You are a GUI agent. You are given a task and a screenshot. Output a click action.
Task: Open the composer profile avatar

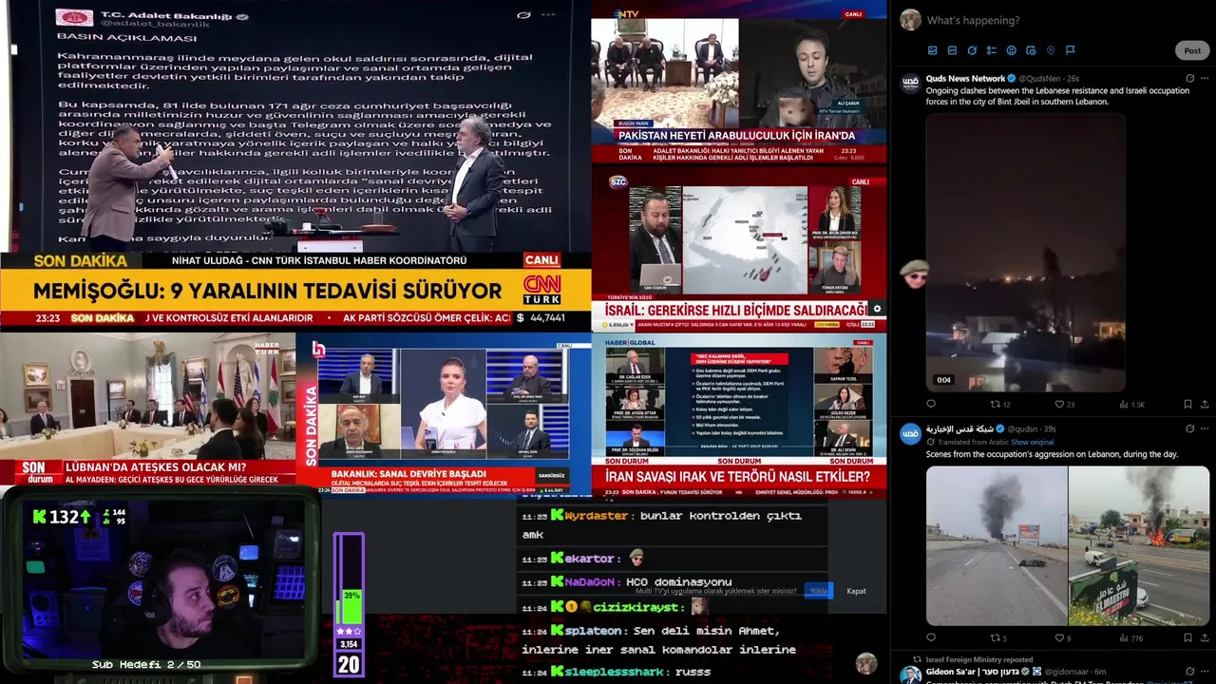click(x=910, y=20)
